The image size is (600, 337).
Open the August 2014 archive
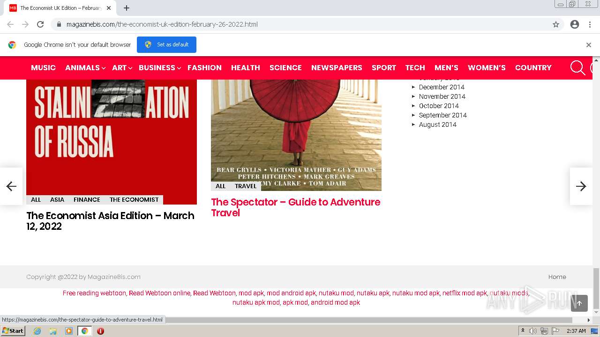tap(438, 125)
